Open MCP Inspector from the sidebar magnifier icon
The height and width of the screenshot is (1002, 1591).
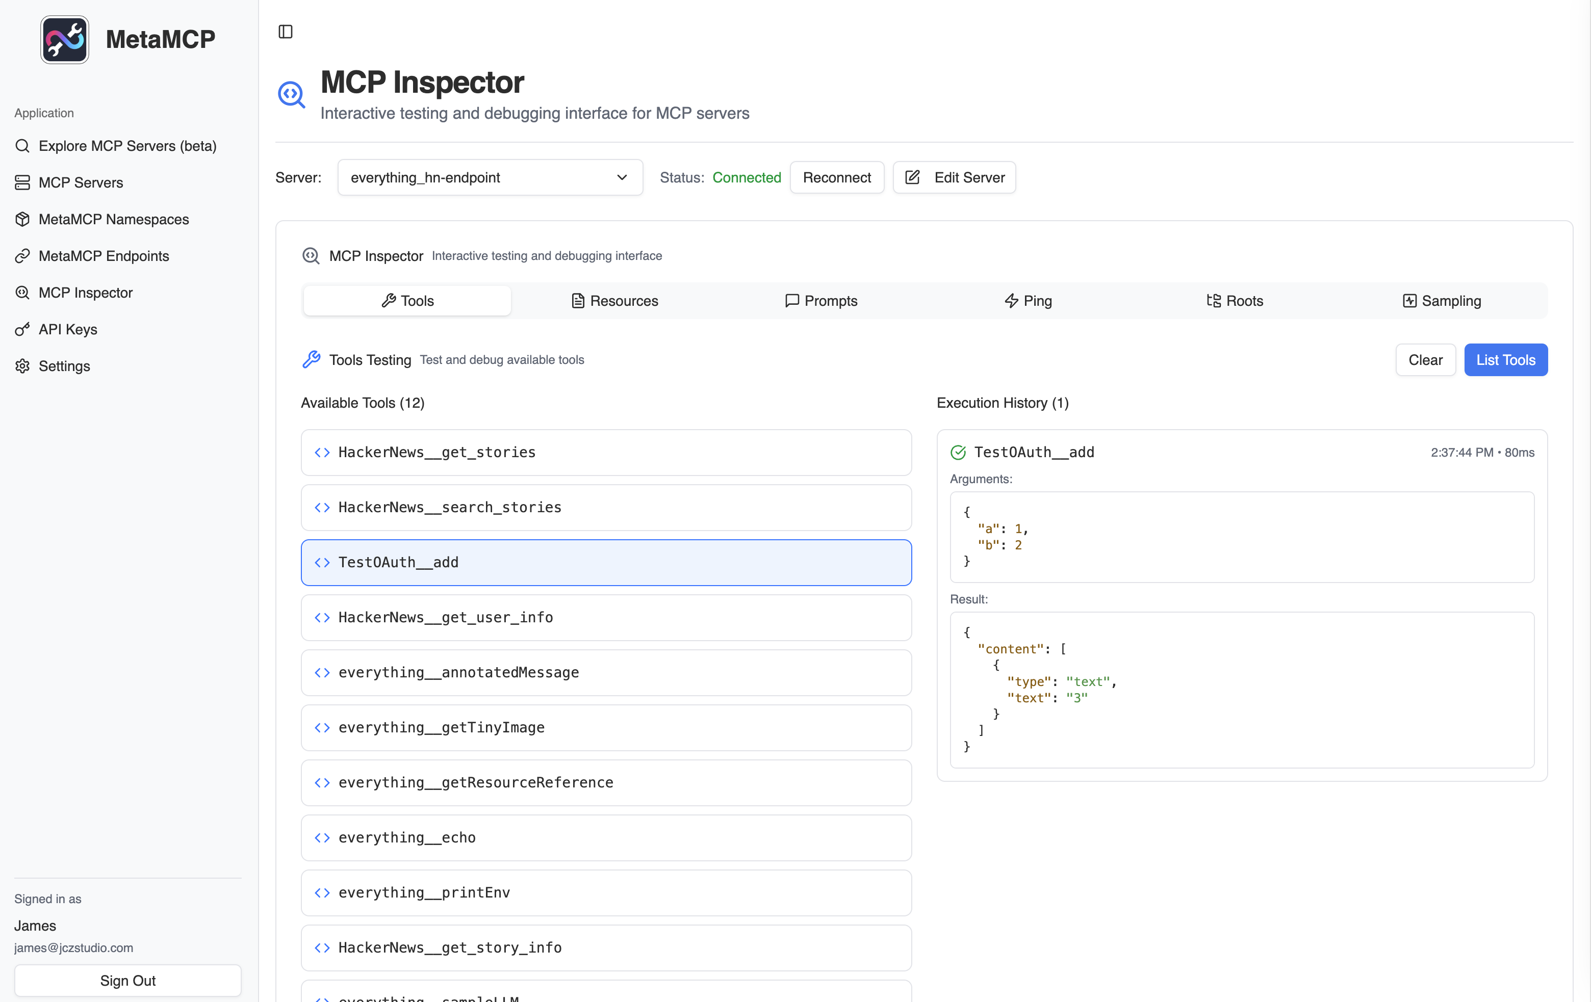23,293
